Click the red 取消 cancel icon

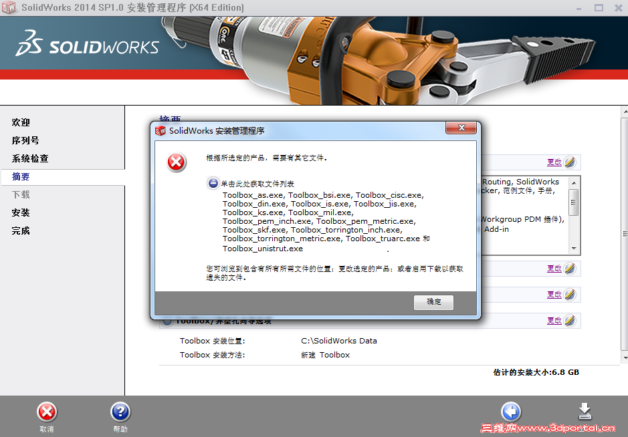47,412
